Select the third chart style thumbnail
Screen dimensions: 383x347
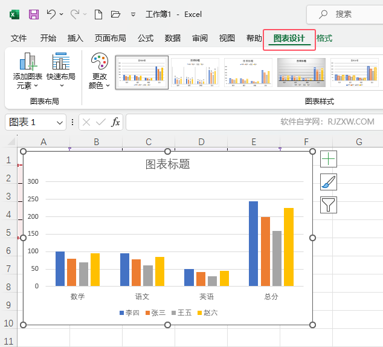click(248, 73)
